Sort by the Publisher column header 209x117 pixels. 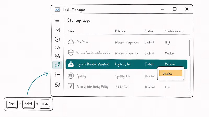(121, 31)
